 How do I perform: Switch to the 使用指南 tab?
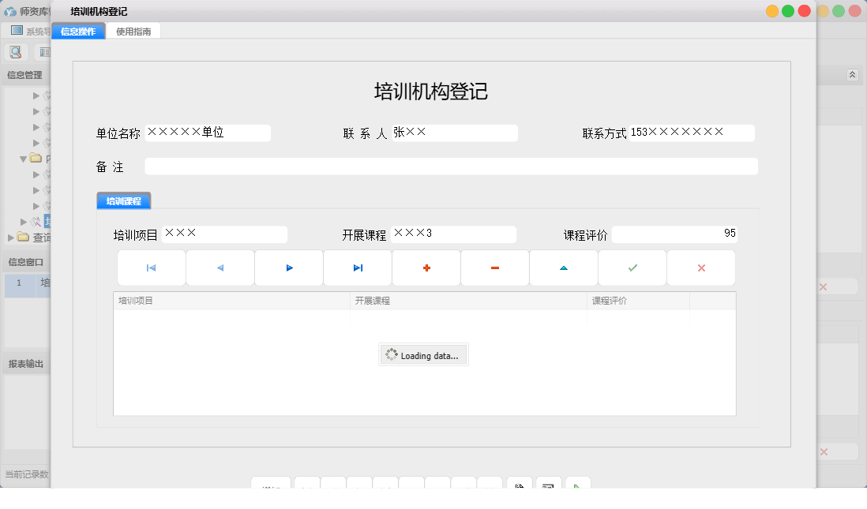[x=133, y=30]
